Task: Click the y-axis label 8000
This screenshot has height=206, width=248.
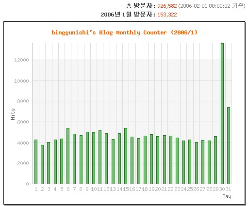Action: click(x=23, y=101)
